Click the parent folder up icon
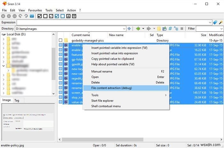The width and height of the screenshot is (224, 148). [x=164, y=29]
